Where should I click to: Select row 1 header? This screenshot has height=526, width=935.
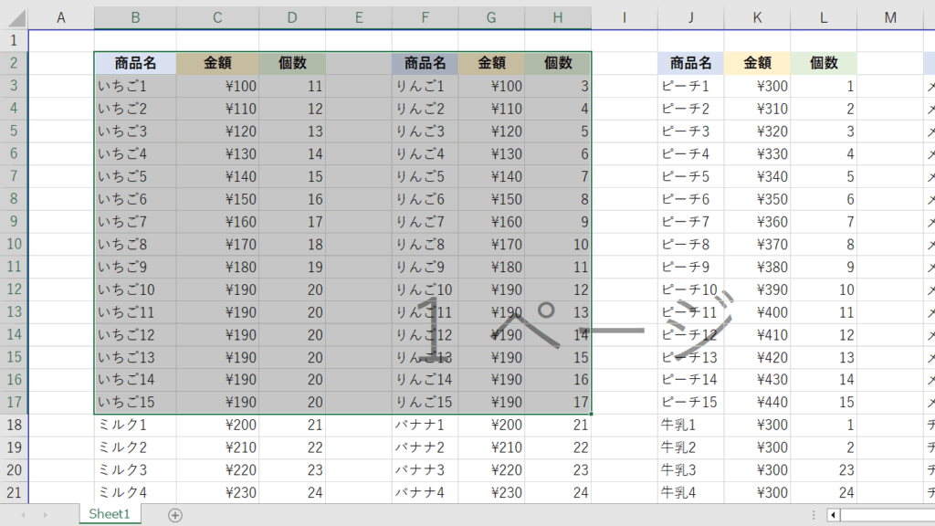tap(14, 40)
